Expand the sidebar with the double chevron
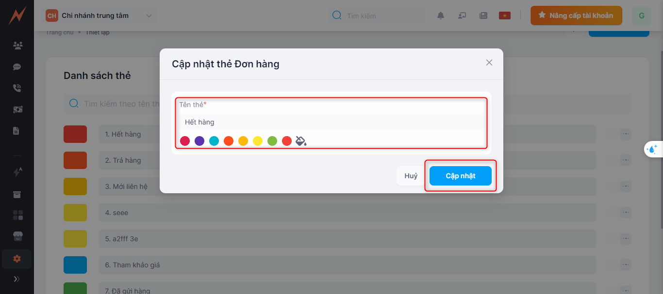The height and width of the screenshot is (294, 663). (x=17, y=279)
